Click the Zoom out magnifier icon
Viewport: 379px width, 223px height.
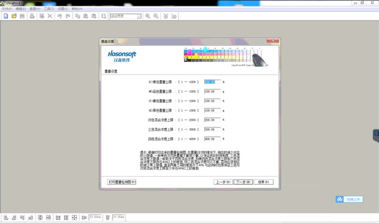pyautogui.click(x=156, y=16)
